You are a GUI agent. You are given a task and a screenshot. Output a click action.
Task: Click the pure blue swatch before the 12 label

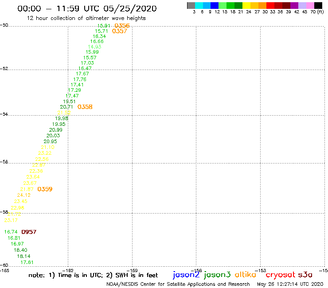pos(215,6)
